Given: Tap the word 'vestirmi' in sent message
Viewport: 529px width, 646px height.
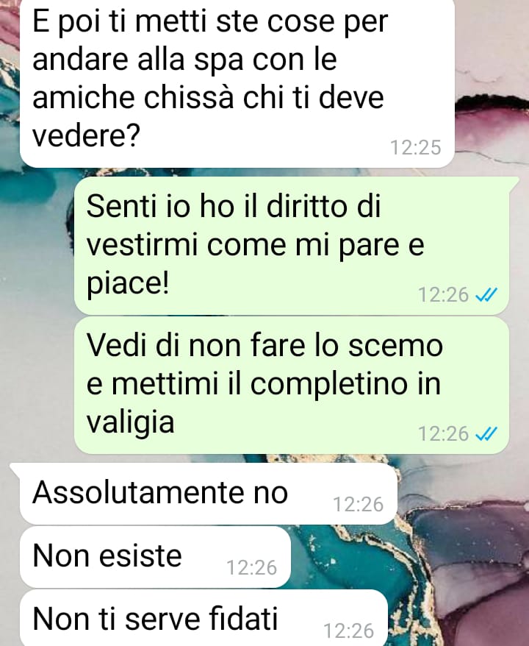Looking at the screenshot, I should tap(143, 245).
